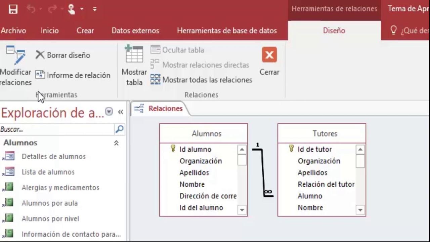
Task: Open the Archivo menu
Action: point(13,31)
